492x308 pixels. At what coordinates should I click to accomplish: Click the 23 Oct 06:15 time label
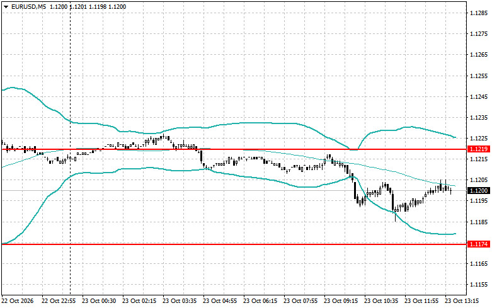[x=260, y=301]
